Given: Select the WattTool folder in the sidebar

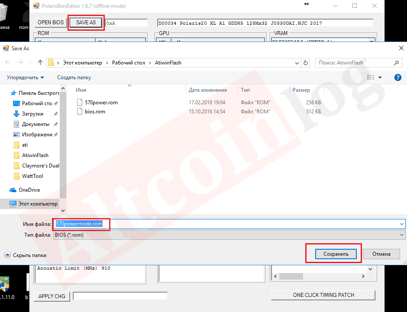Looking at the screenshot, I should coord(32,176).
